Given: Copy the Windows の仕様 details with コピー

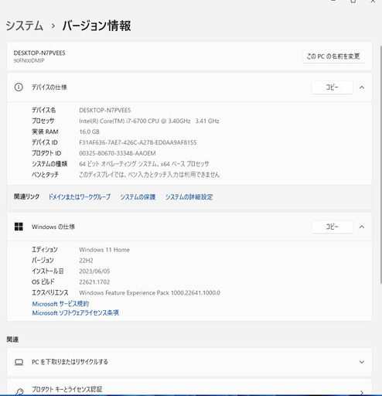Looking at the screenshot, I should pyautogui.click(x=332, y=227).
